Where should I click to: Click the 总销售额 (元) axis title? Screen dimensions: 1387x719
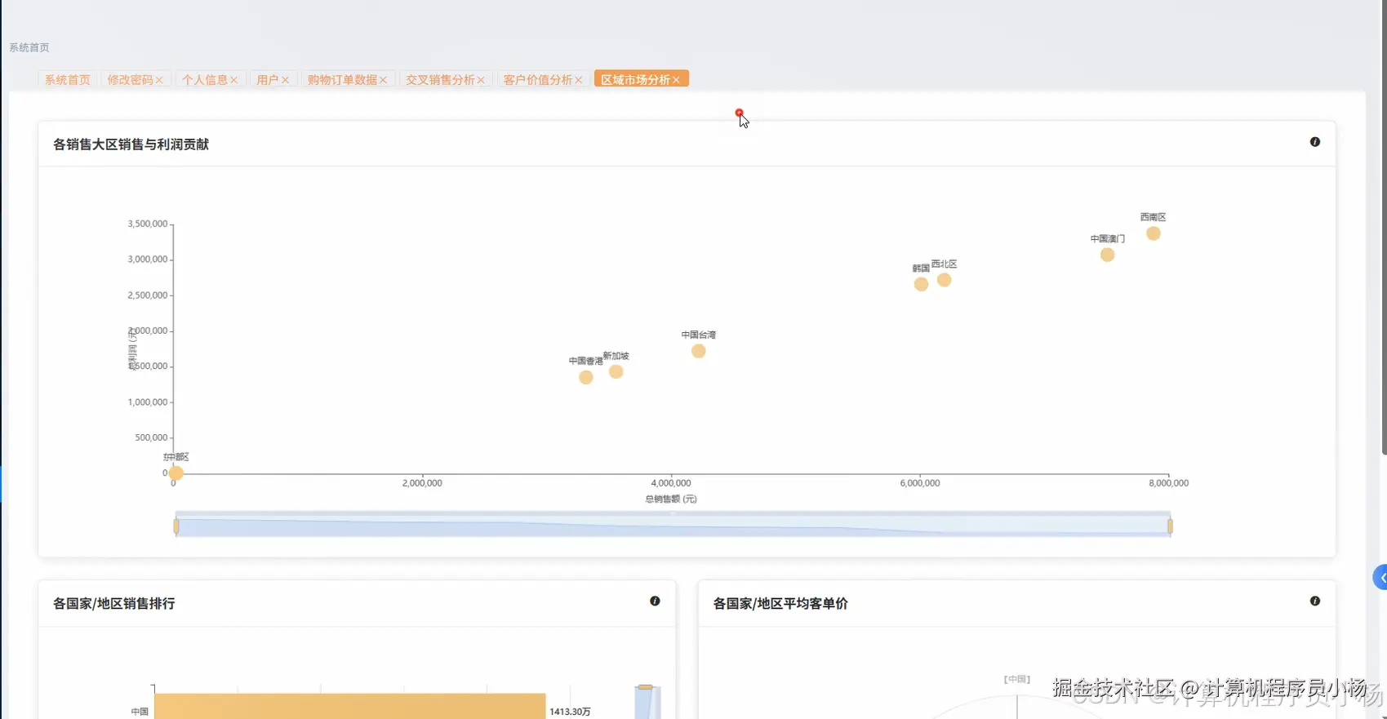point(671,499)
